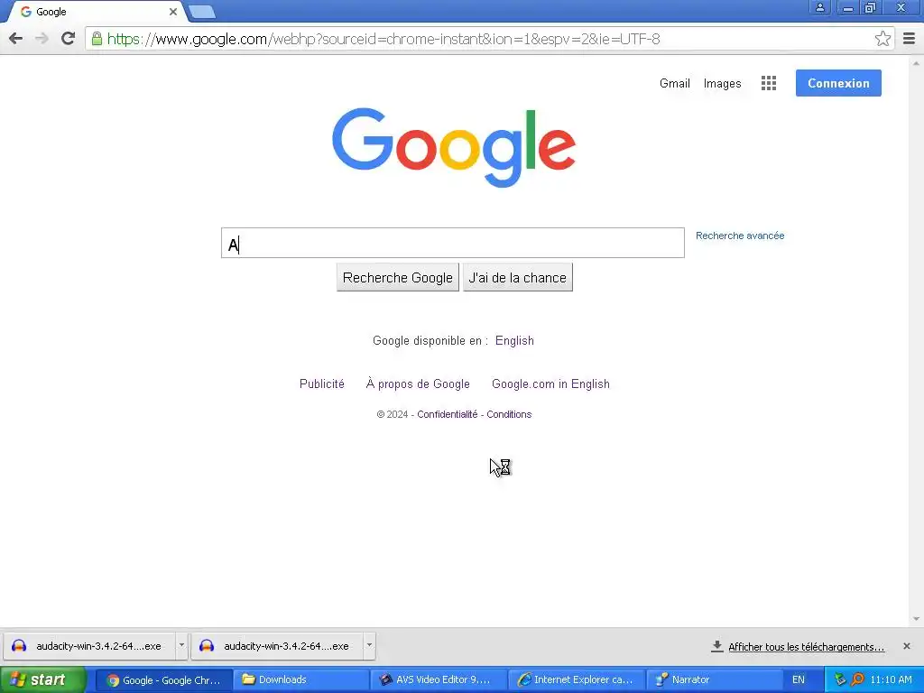Open a new tab with the new-tab button
Screen dimensions: 924x693
203,12
